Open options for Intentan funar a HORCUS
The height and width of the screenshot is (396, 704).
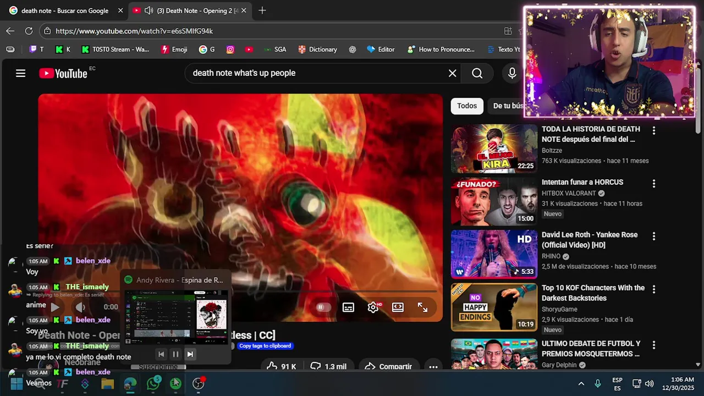pyautogui.click(x=654, y=183)
